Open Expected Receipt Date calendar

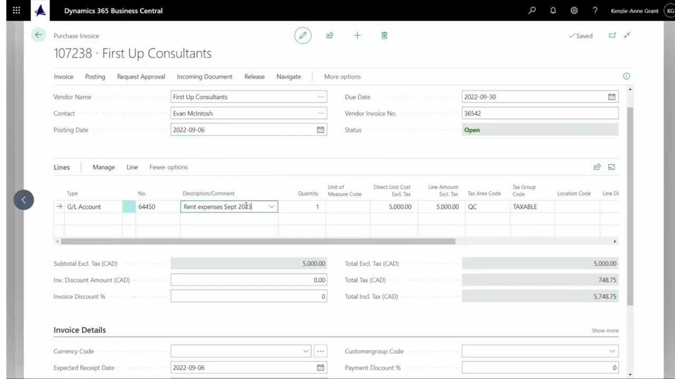320,368
